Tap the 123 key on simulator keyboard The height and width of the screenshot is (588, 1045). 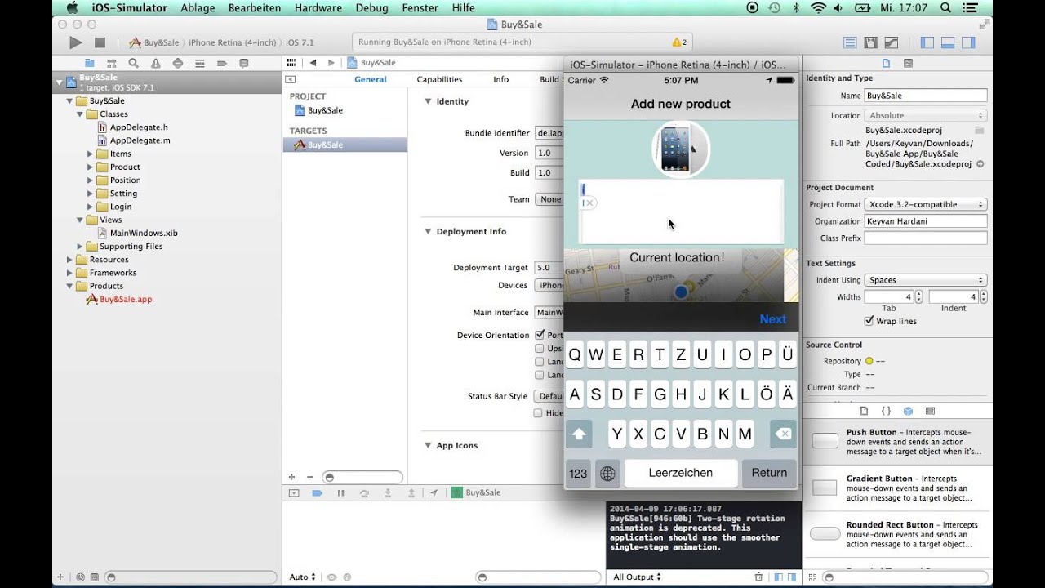tap(578, 473)
